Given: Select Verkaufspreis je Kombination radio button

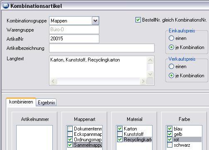Looking at the screenshot, I should point(171,76).
